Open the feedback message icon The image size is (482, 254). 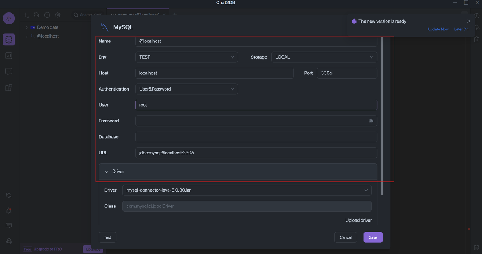(9, 225)
